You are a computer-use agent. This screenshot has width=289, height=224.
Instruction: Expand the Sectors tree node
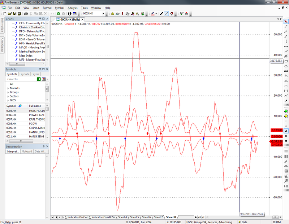click(8, 96)
